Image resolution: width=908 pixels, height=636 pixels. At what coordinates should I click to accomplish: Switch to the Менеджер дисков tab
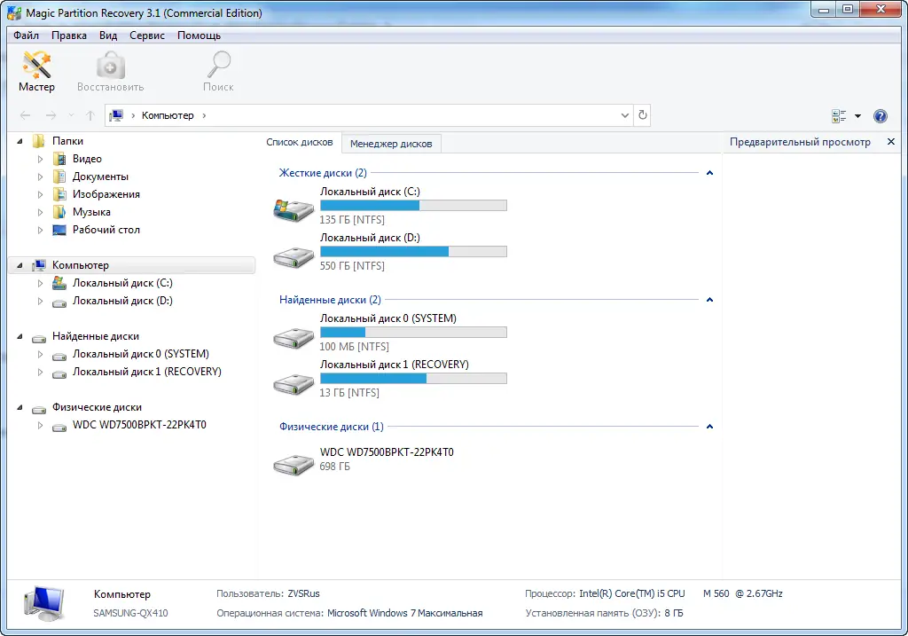(x=391, y=143)
